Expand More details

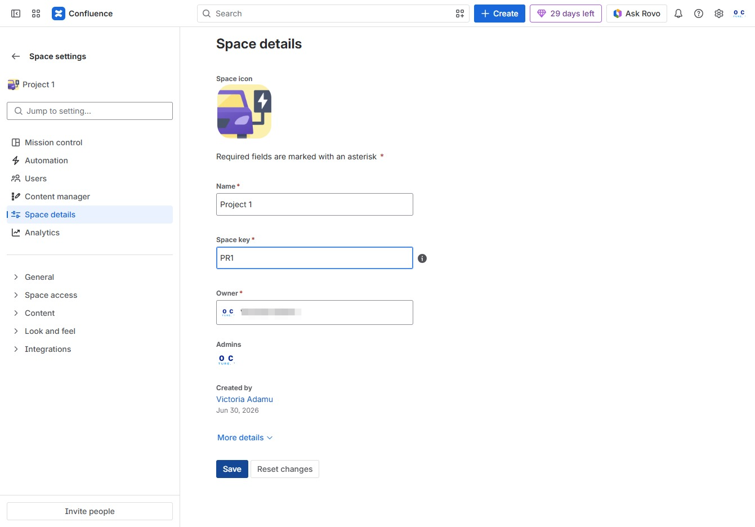pos(245,437)
